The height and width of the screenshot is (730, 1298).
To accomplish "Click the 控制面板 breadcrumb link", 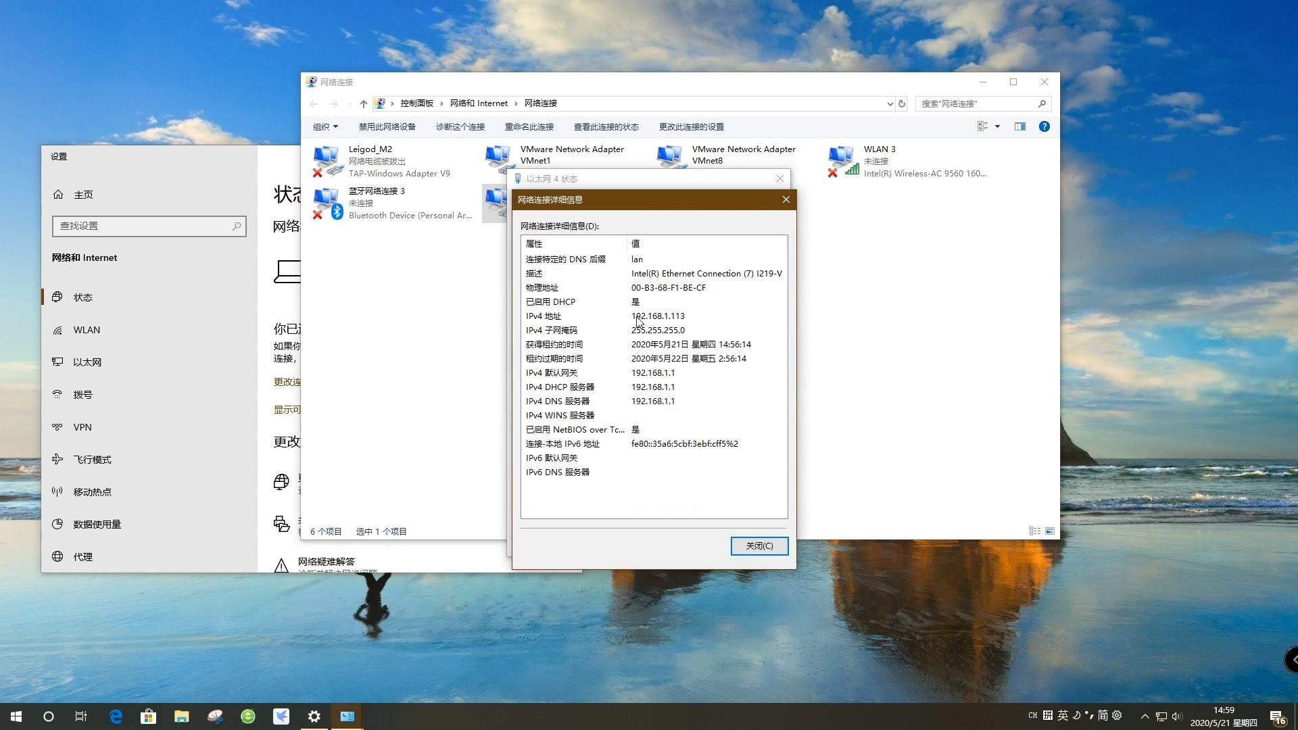I will (416, 103).
